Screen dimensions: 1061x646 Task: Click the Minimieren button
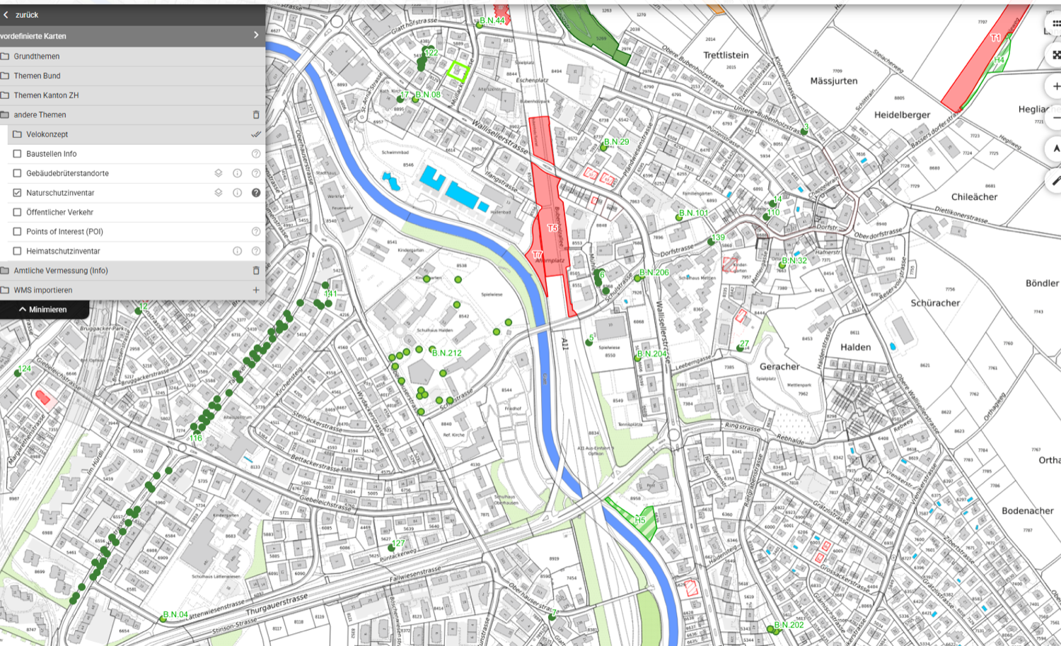coord(43,310)
